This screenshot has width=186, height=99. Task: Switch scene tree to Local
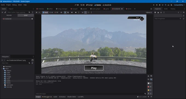(x=26, y=15)
